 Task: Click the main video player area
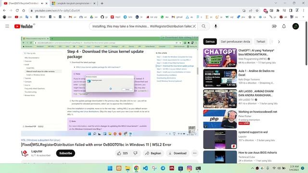(110, 86)
